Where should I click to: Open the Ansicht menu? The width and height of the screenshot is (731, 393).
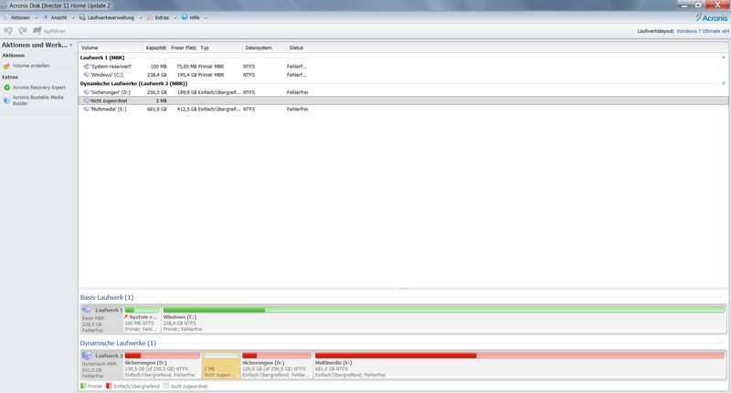[58, 17]
